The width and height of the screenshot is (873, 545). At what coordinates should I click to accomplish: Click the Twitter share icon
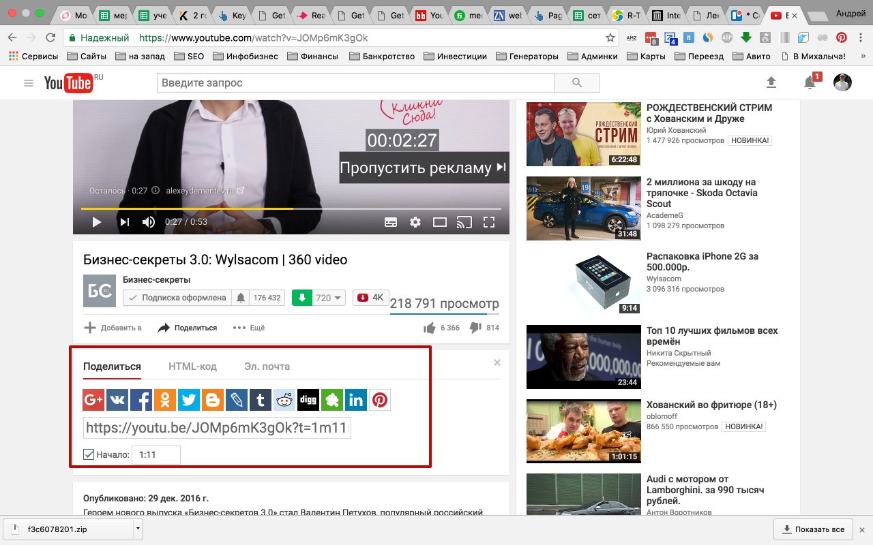click(189, 400)
